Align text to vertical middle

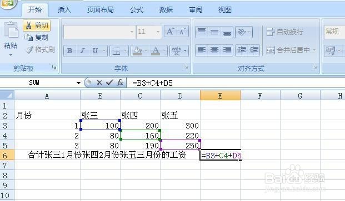pyautogui.click(x=214, y=32)
